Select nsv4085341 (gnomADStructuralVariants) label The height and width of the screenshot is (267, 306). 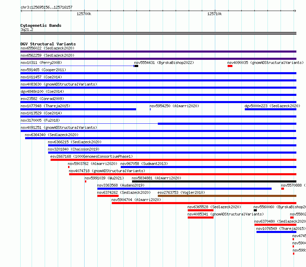coord(226,214)
